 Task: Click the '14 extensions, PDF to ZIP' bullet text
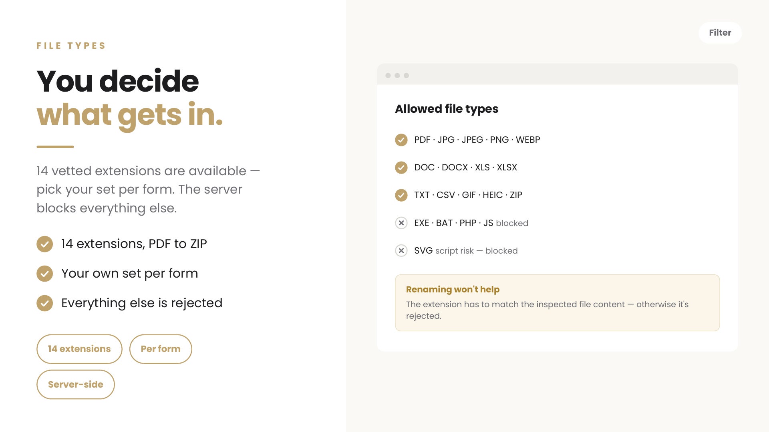tap(134, 244)
